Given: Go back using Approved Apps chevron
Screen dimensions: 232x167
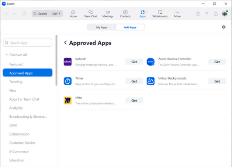Looking at the screenshot, I should tap(65, 43).
